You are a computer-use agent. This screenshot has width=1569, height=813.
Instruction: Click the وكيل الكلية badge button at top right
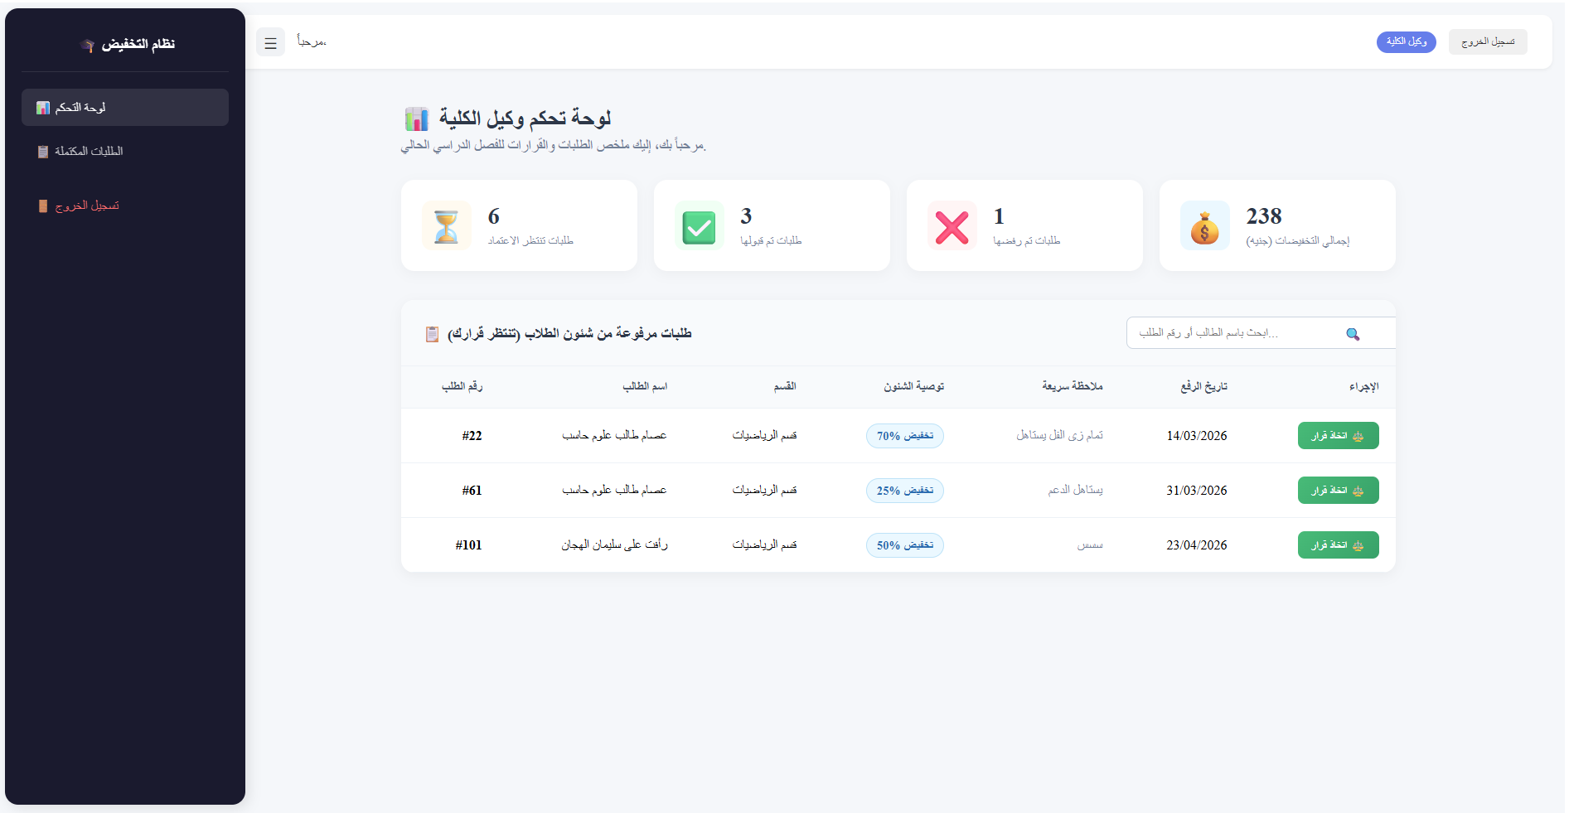tap(1407, 41)
